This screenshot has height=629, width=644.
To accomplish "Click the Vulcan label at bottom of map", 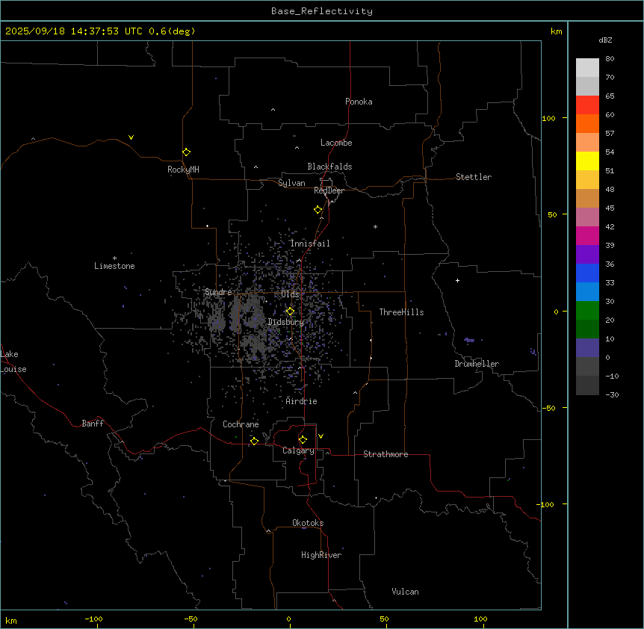I will point(405,592).
